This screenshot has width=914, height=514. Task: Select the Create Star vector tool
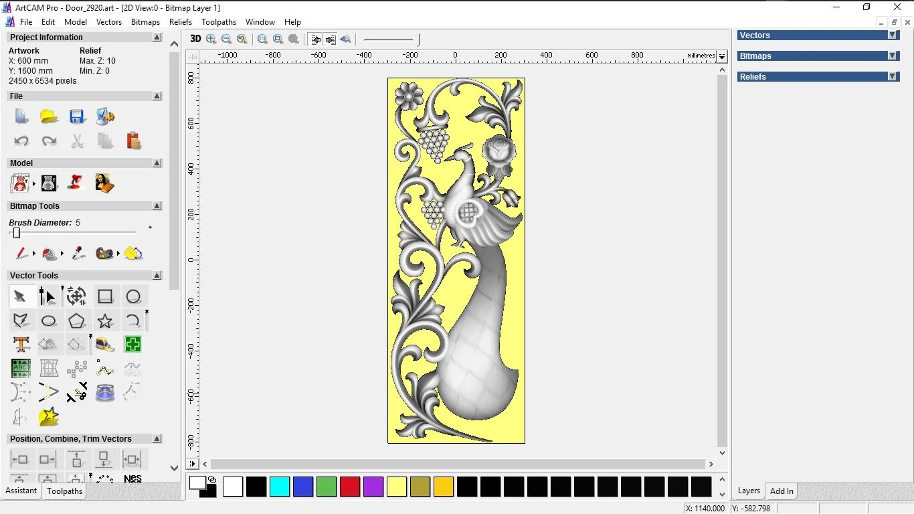105,321
